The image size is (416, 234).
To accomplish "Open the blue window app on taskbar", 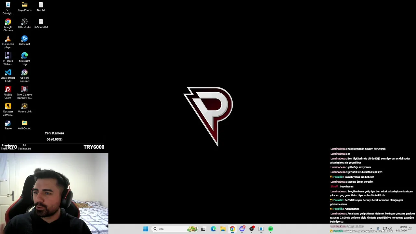I will (261, 229).
